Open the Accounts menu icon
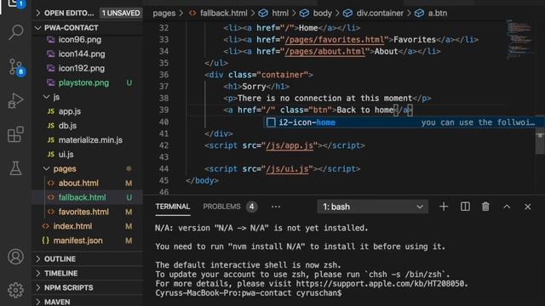Viewport: 545px width, 306px height. tap(15, 257)
